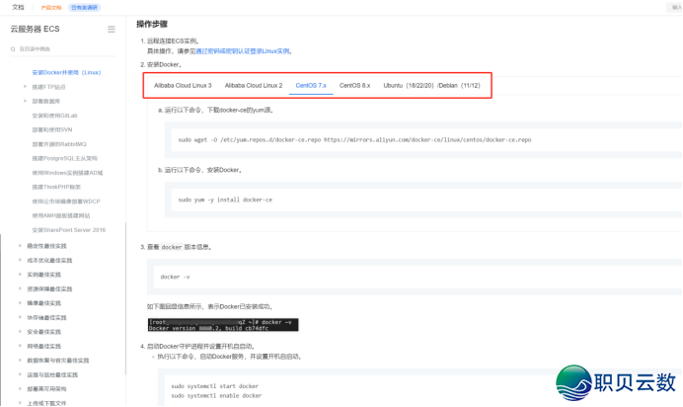
Task: Expand 实例最佳实践 tree arrow
Action: pyautogui.click(x=20, y=275)
